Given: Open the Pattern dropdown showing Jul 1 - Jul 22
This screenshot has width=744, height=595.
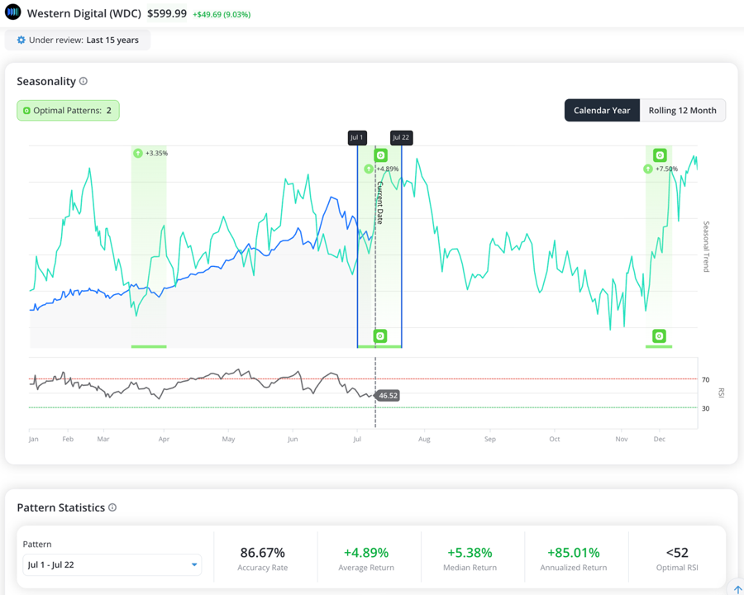Looking at the screenshot, I should (x=112, y=564).
